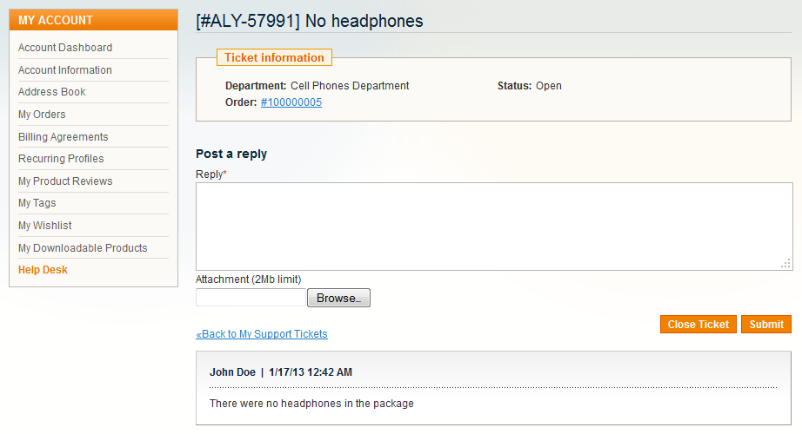The image size is (802, 434).
Task: Go to My Tags page
Action: pyautogui.click(x=37, y=203)
